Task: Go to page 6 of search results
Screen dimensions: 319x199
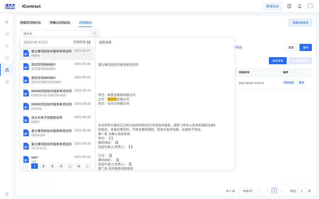Action: coord(78,166)
